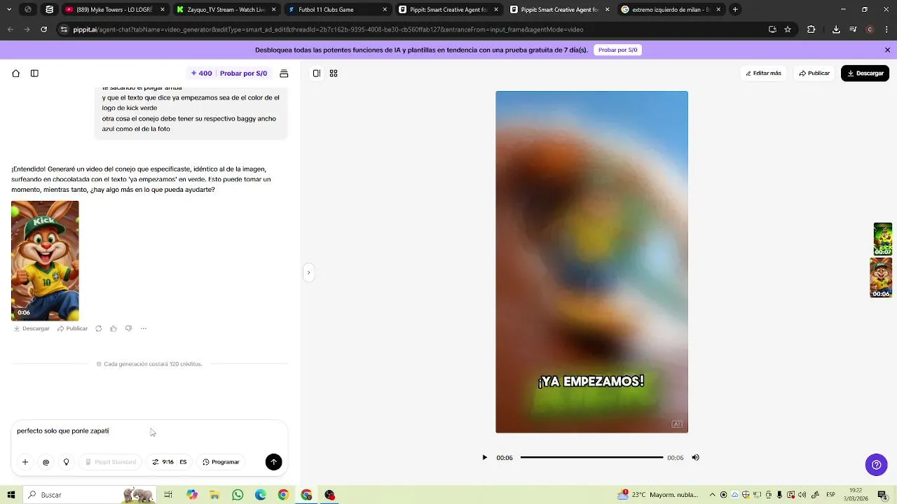Viewport: 897px width, 504px height.
Task: Switch to the Futbol 11 Clubs Game tab
Action: point(338,10)
